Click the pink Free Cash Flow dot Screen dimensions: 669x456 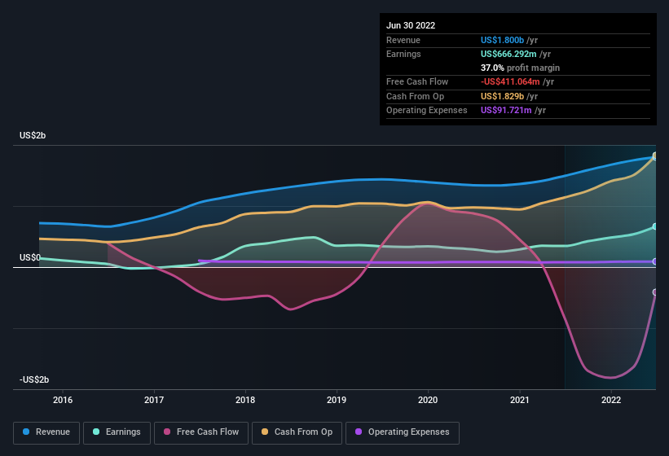168,432
